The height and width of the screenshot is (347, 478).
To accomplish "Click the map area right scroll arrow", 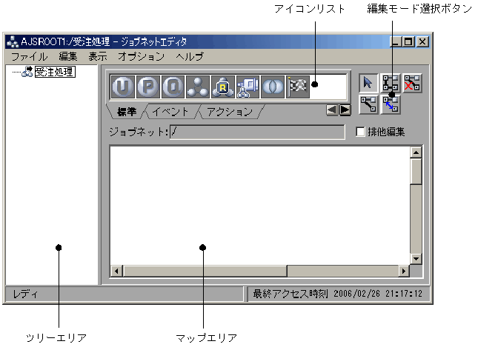I will [404, 271].
